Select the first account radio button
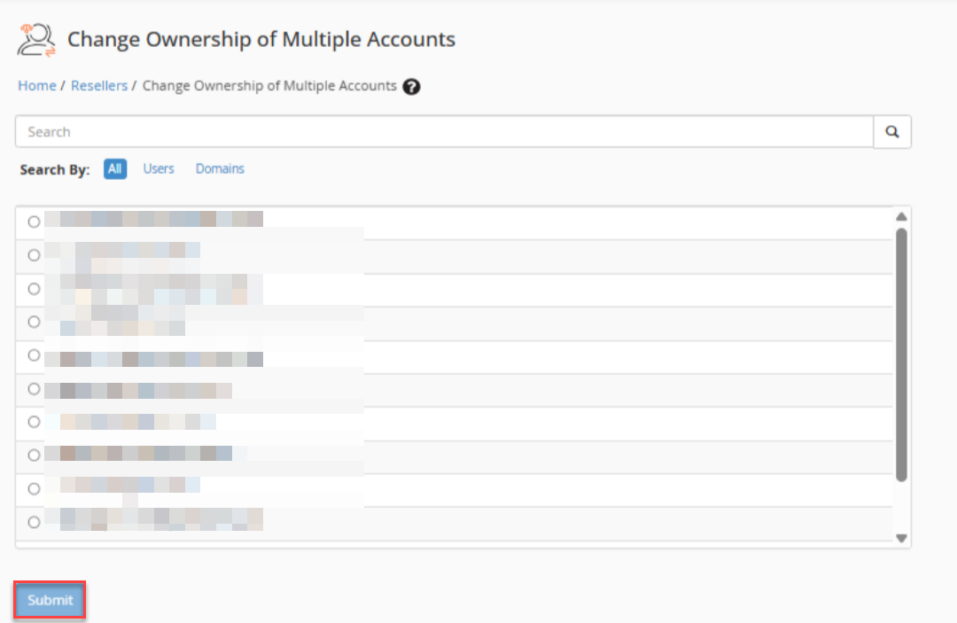Viewport: 957px width, 623px height. tap(35, 222)
